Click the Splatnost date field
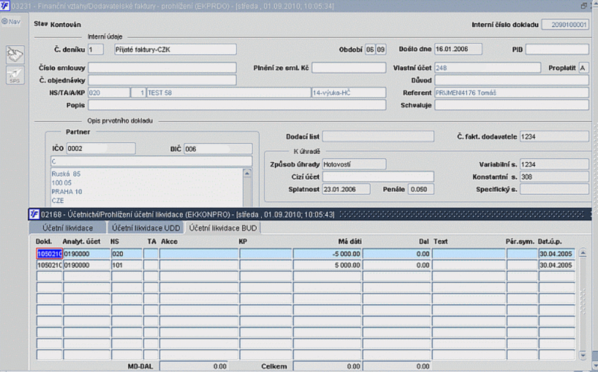This screenshot has width=598, height=372. (346, 189)
